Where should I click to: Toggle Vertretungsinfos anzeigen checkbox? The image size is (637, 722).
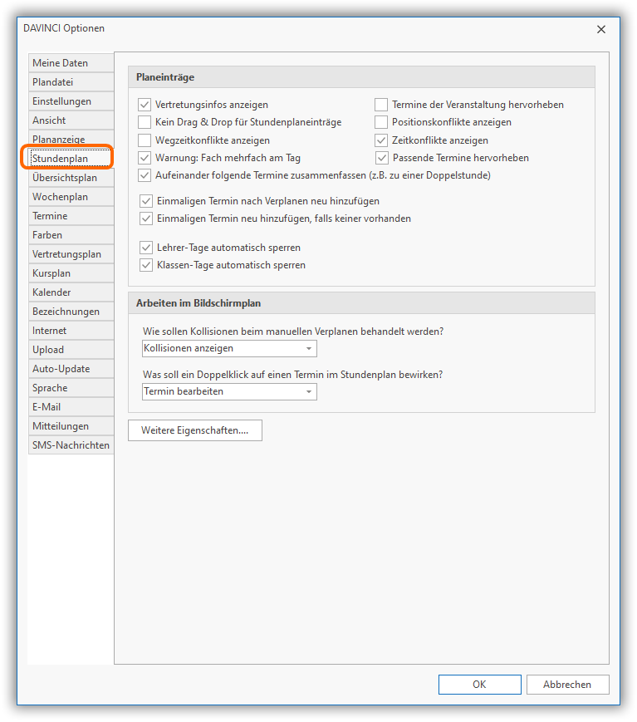click(x=145, y=105)
